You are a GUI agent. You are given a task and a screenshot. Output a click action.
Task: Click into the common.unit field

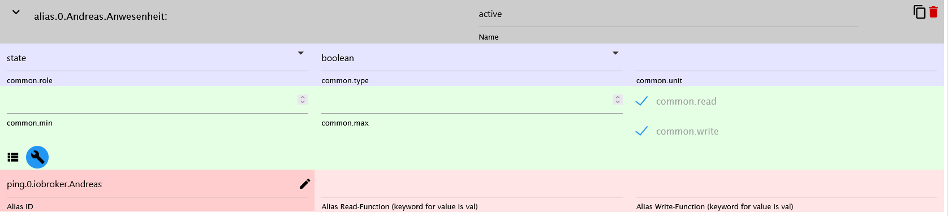pos(787,59)
